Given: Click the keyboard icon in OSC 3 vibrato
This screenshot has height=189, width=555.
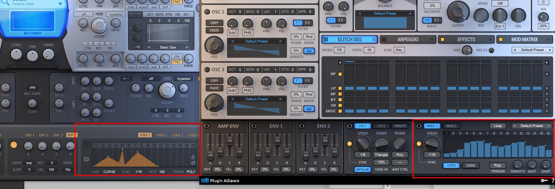Looking at the screenshot, I should click(x=308, y=108).
